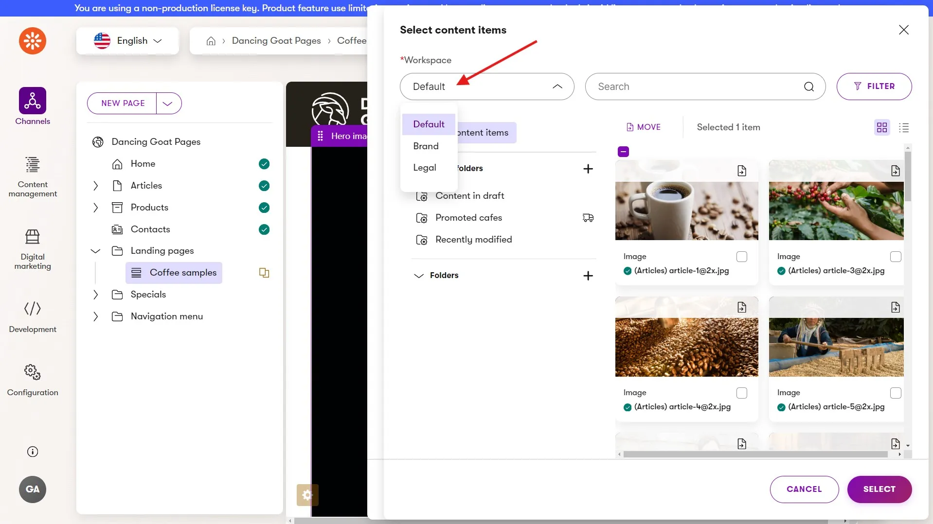Check the article-1@2x.jpg checkbox
Image resolution: width=933 pixels, height=524 pixels.
point(742,257)
